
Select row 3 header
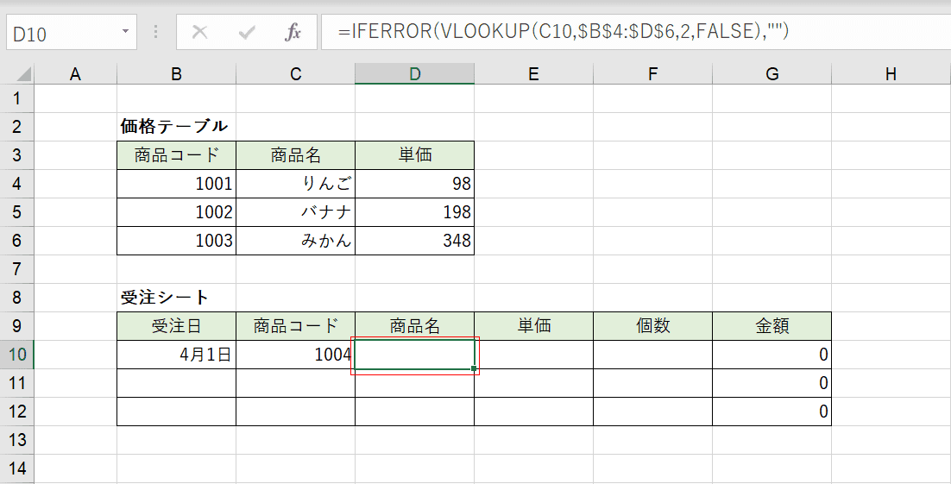(16, 154)
